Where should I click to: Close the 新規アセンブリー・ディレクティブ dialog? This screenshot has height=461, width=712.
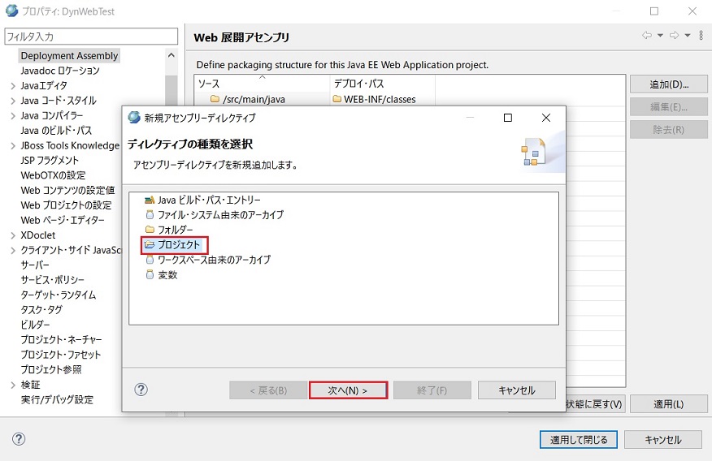pyautogui.click(x=546, y=118)
